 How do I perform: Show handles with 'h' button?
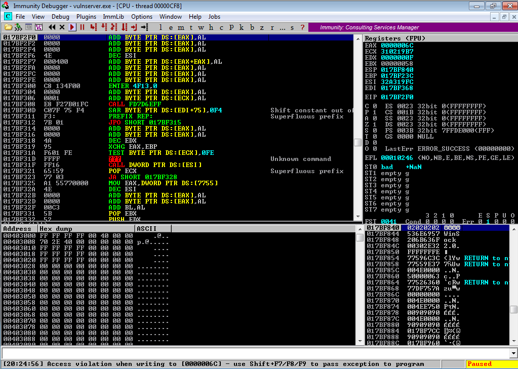(x=211, y=27)
